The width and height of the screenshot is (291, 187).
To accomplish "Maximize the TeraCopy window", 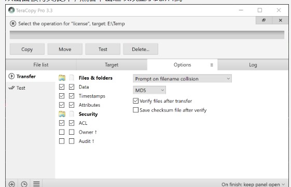I will click(260, 10).
